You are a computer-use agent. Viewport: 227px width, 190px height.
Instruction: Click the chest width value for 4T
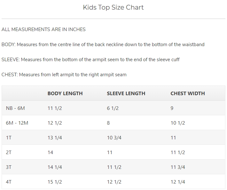178,182
